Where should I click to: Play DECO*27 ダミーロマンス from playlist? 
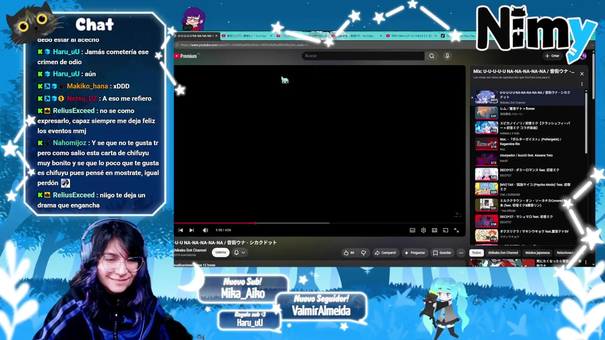(528, 173)
